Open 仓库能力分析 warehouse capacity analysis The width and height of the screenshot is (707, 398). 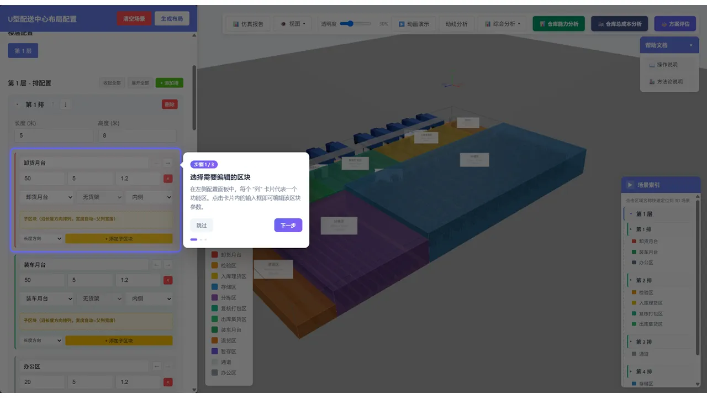(558, 24)
